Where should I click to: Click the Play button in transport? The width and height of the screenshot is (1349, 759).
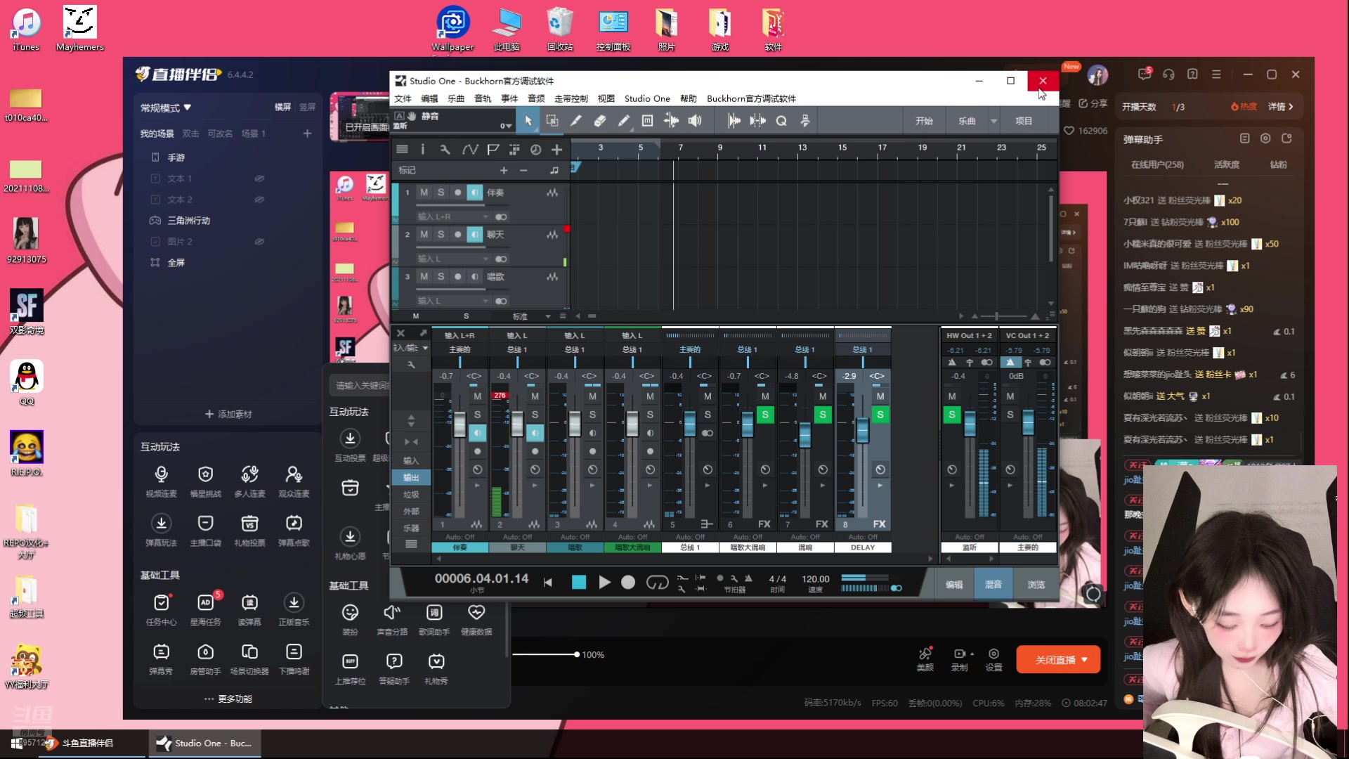click(604, 582)
